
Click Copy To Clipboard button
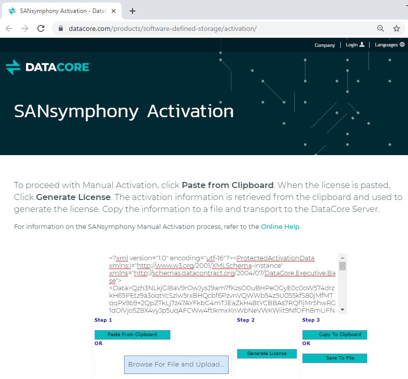point(335,335)
